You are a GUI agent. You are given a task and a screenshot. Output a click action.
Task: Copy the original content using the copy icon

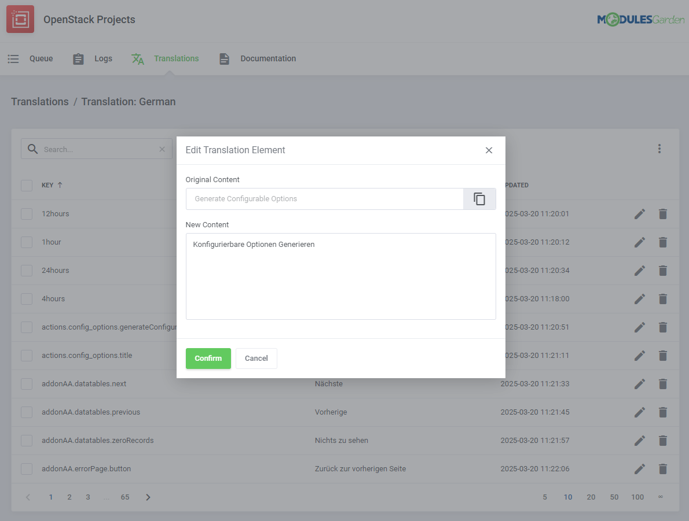[x=479, y=198]
